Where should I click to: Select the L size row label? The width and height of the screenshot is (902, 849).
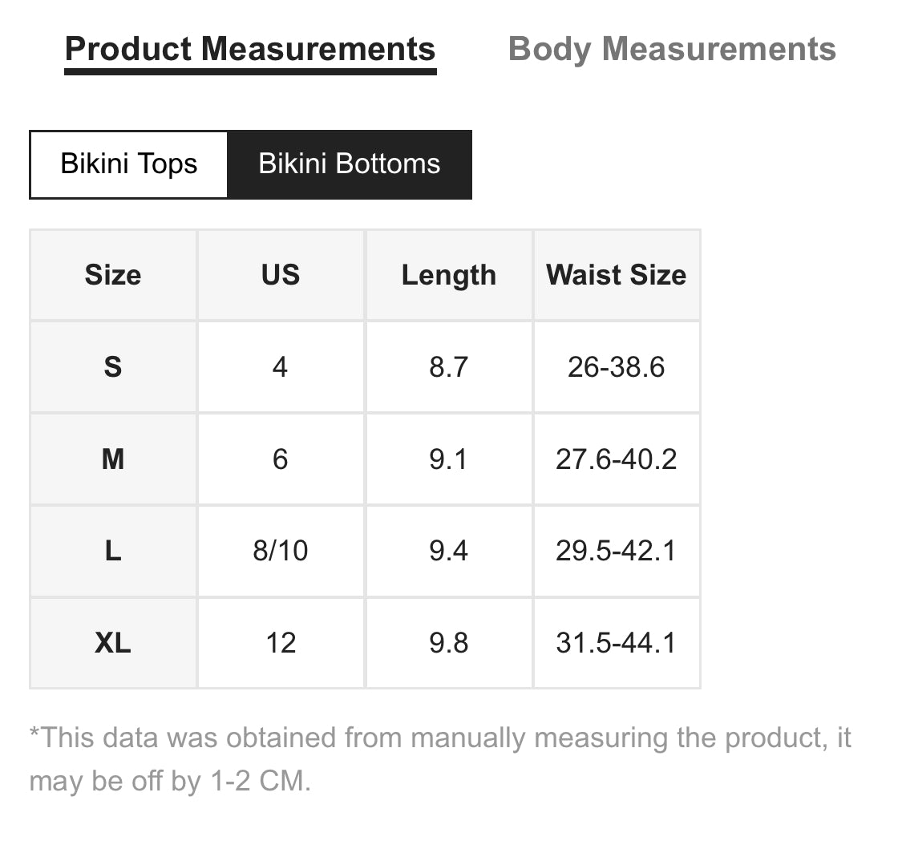(113, 551)
